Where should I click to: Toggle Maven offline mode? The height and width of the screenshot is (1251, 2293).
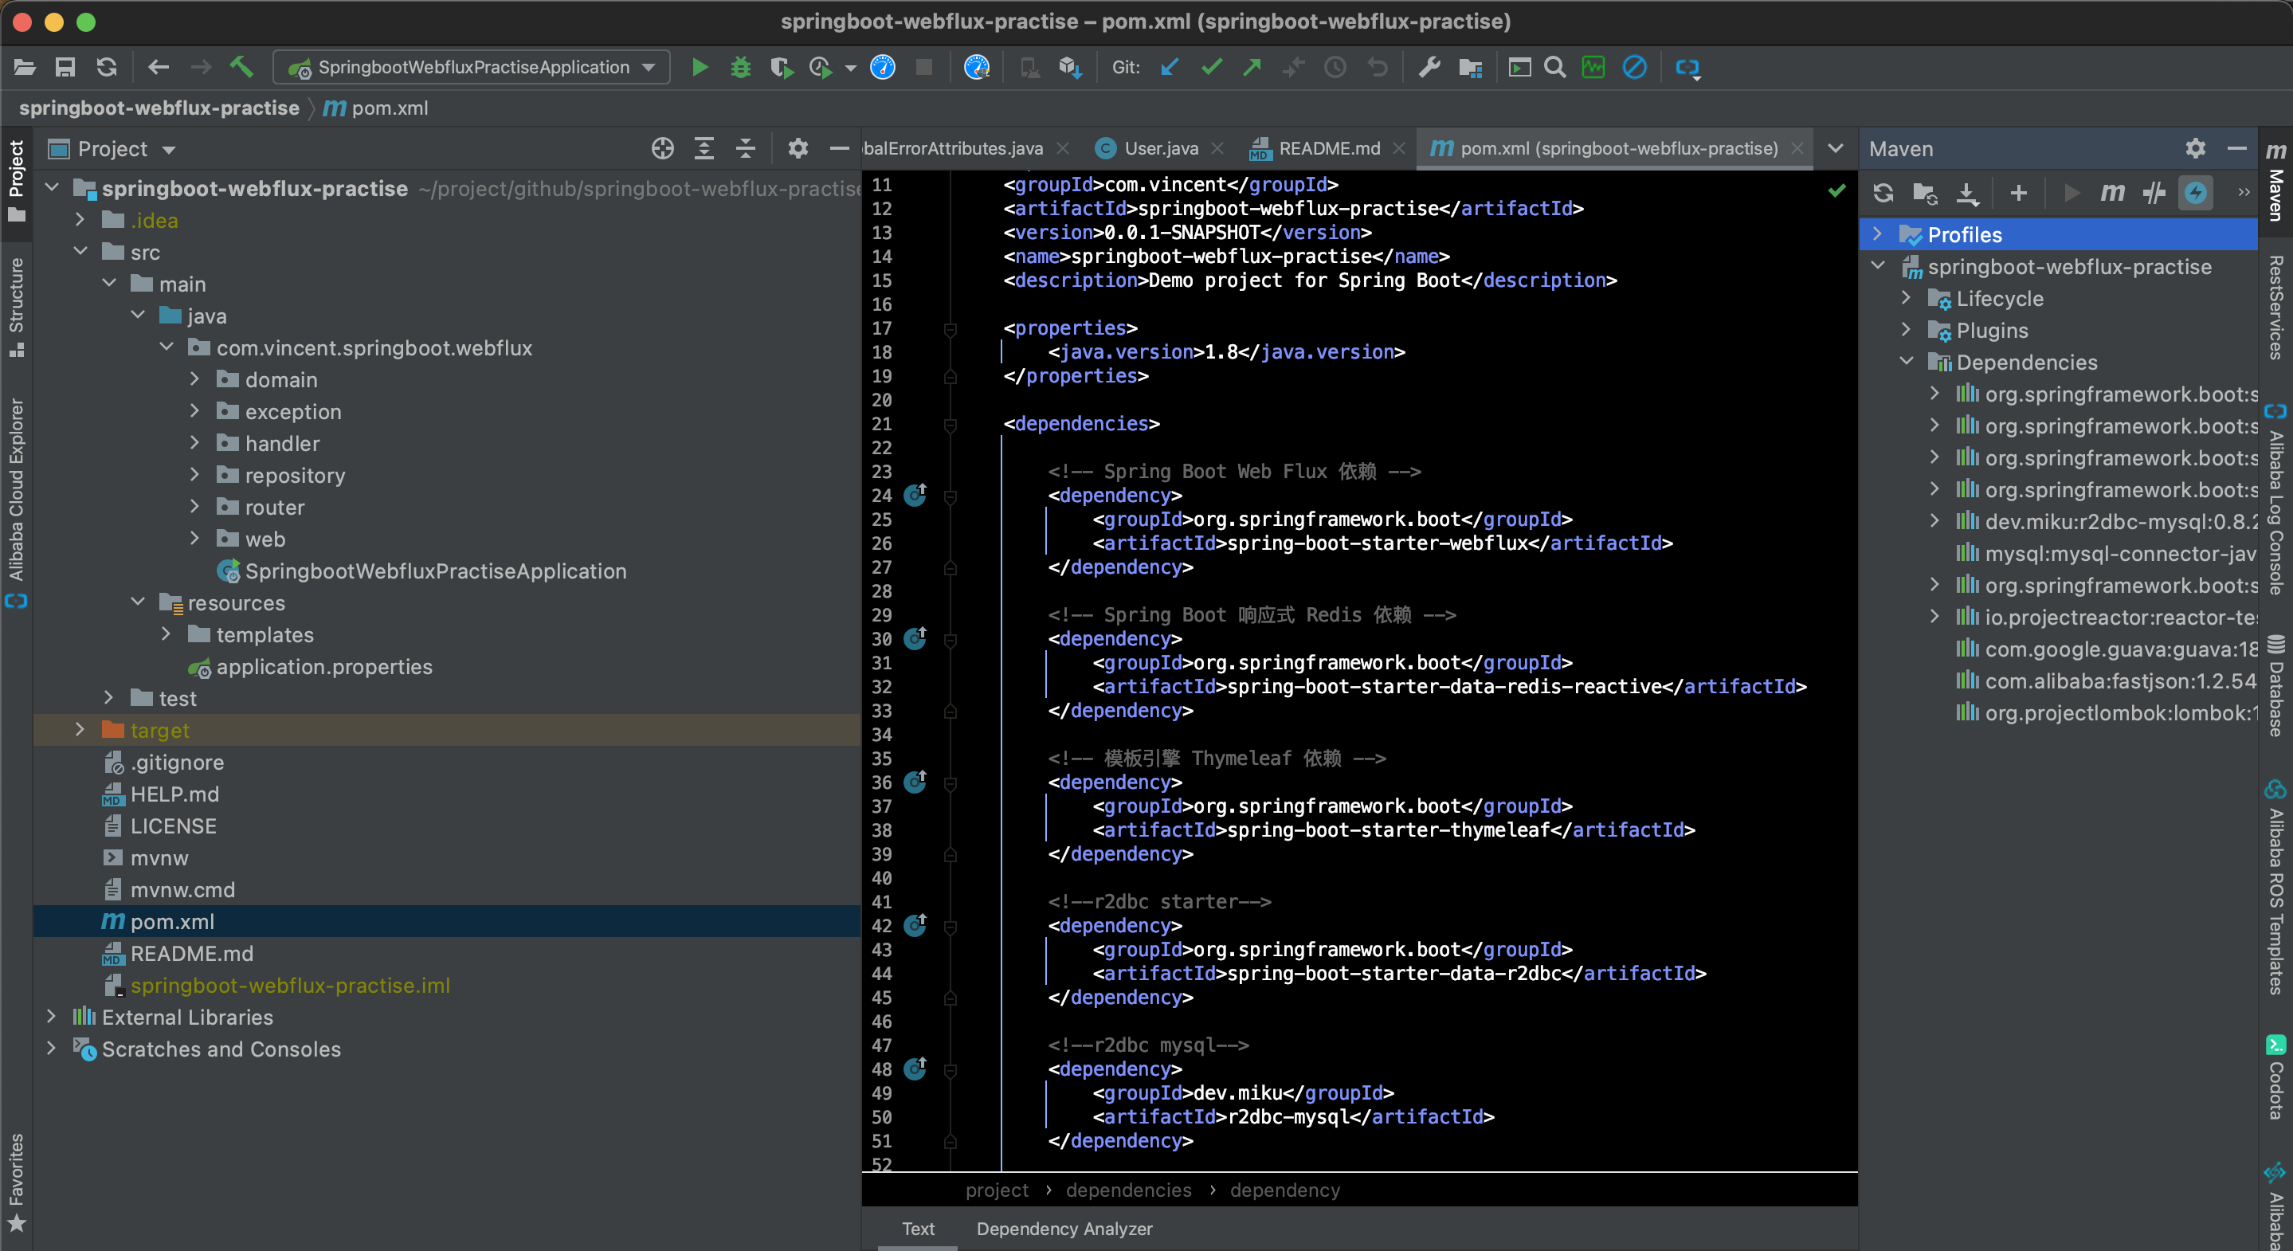tap(2154, 193)
